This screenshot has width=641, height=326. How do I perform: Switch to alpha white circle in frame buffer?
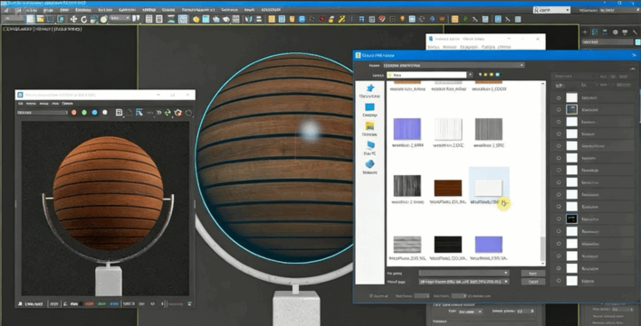[x=105, y=113]
